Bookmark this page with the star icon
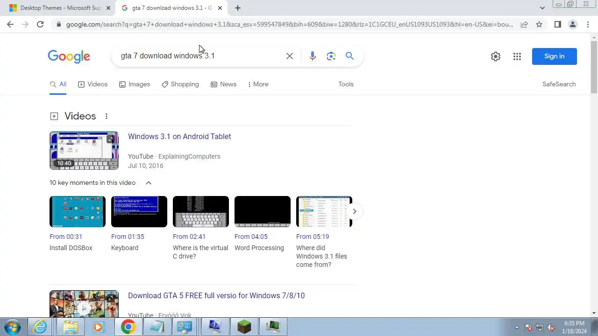Image resolution: width=598 pixels, height=336 pixels. point(539,24)
